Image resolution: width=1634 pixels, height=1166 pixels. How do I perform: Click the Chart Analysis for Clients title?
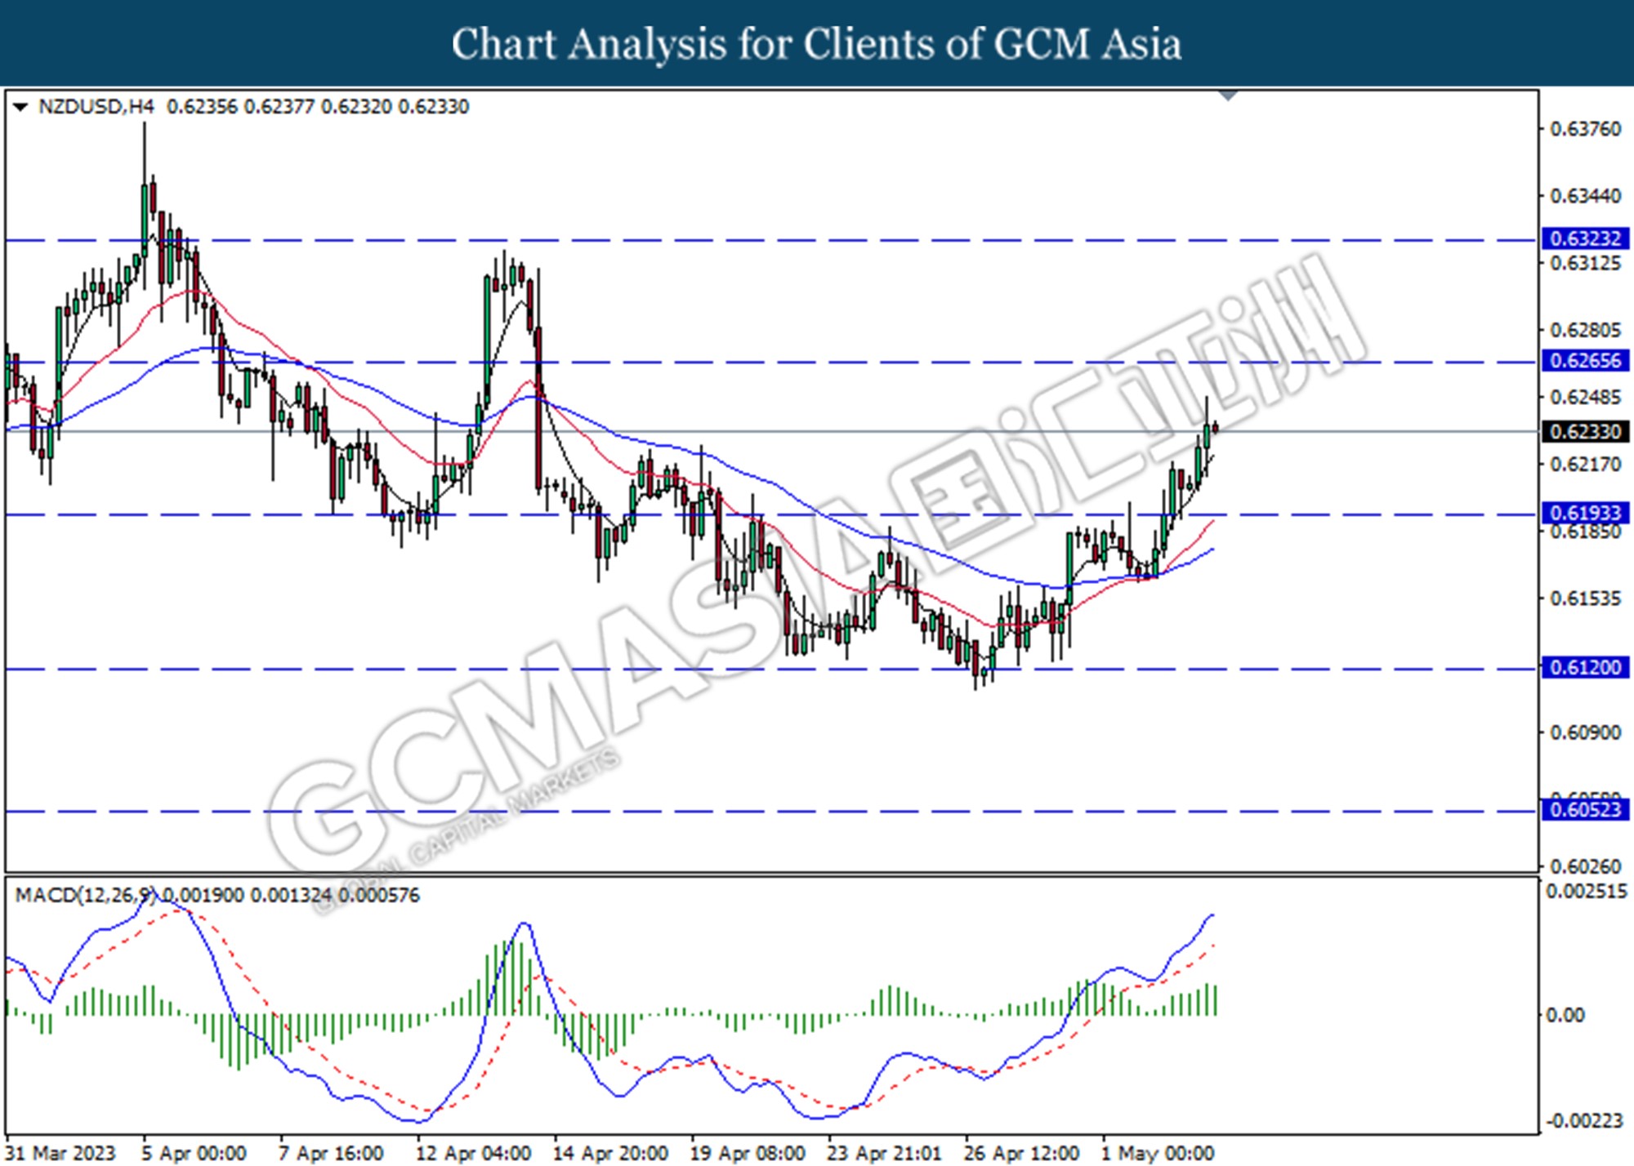click(x=817, y=43)
